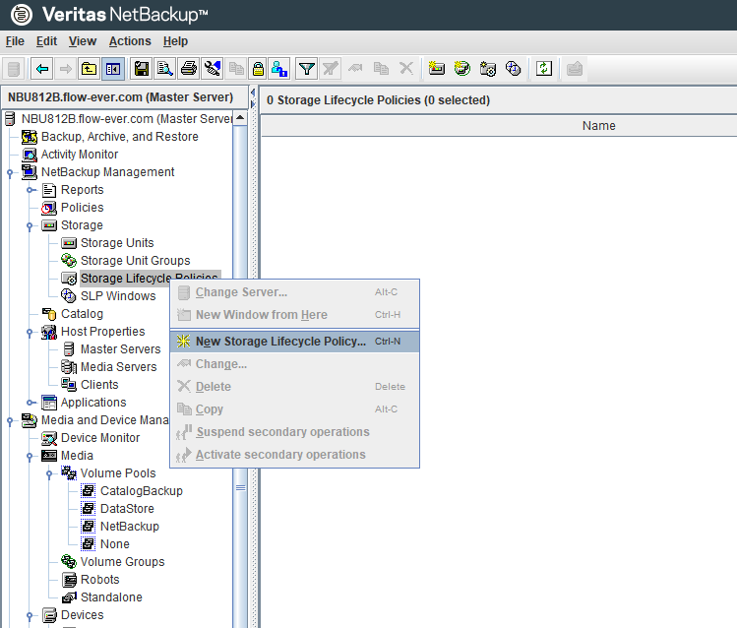Select Master Servers under Host Properties
Screen dimensions: 737x628
(120, 349)
